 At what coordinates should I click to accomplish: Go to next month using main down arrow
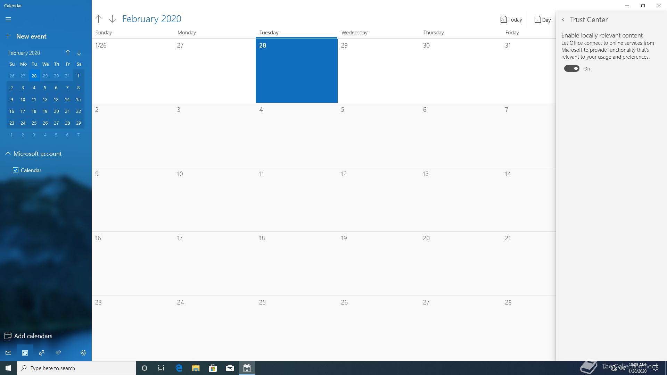112,19
